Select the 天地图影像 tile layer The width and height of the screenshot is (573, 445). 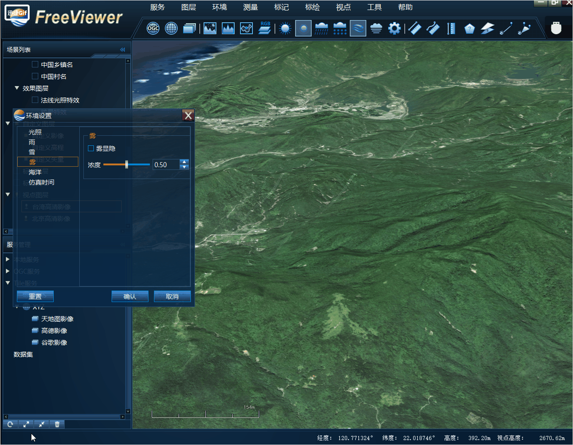pos(57,319)
